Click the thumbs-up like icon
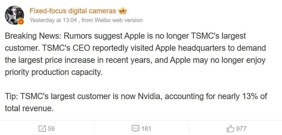The image size is (282, 135). click(x=230, y=129)
